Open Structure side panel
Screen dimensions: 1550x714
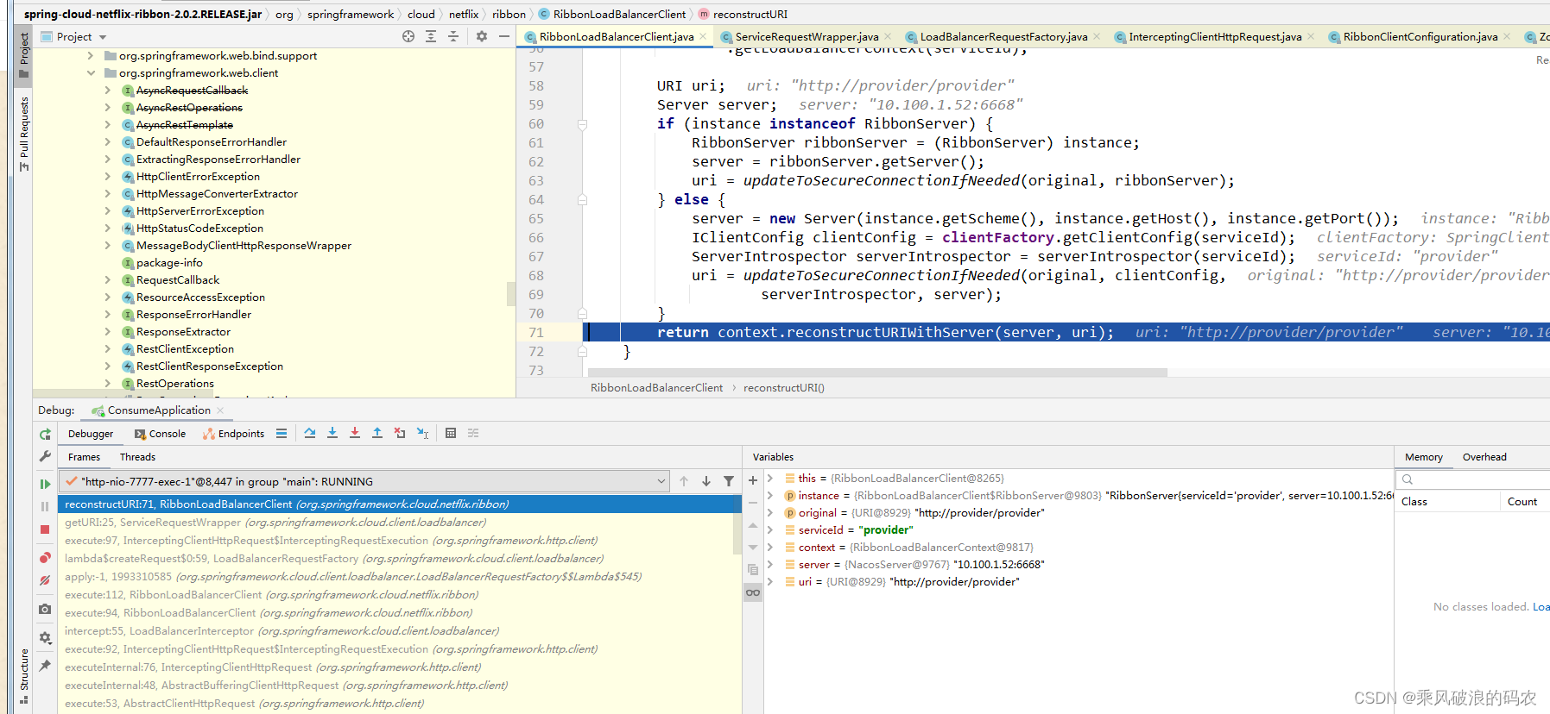click(24, 676)
